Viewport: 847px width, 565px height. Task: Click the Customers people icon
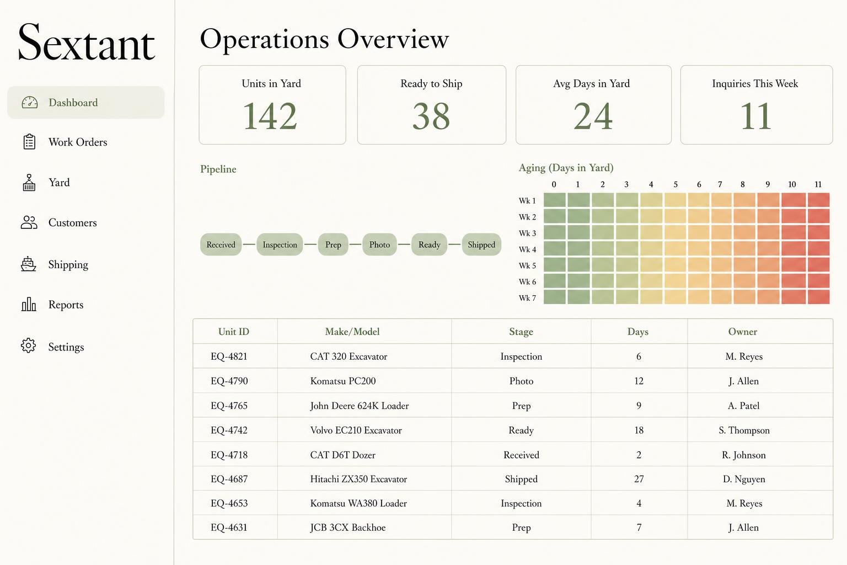29,222
